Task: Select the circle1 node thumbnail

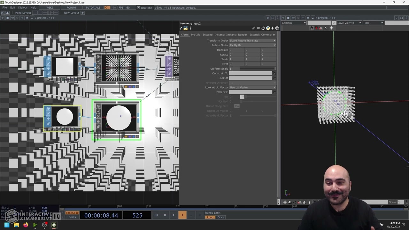Action: (x=65, y=117)
